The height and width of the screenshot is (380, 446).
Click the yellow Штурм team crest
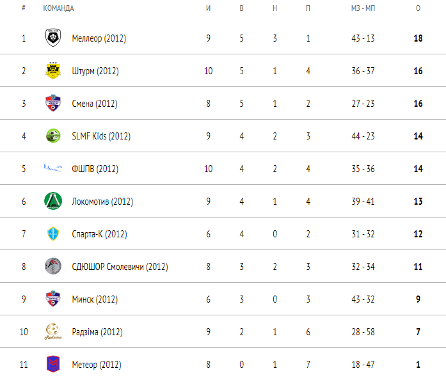point(53,70)
